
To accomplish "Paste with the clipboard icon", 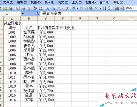I will coord(59,8).
